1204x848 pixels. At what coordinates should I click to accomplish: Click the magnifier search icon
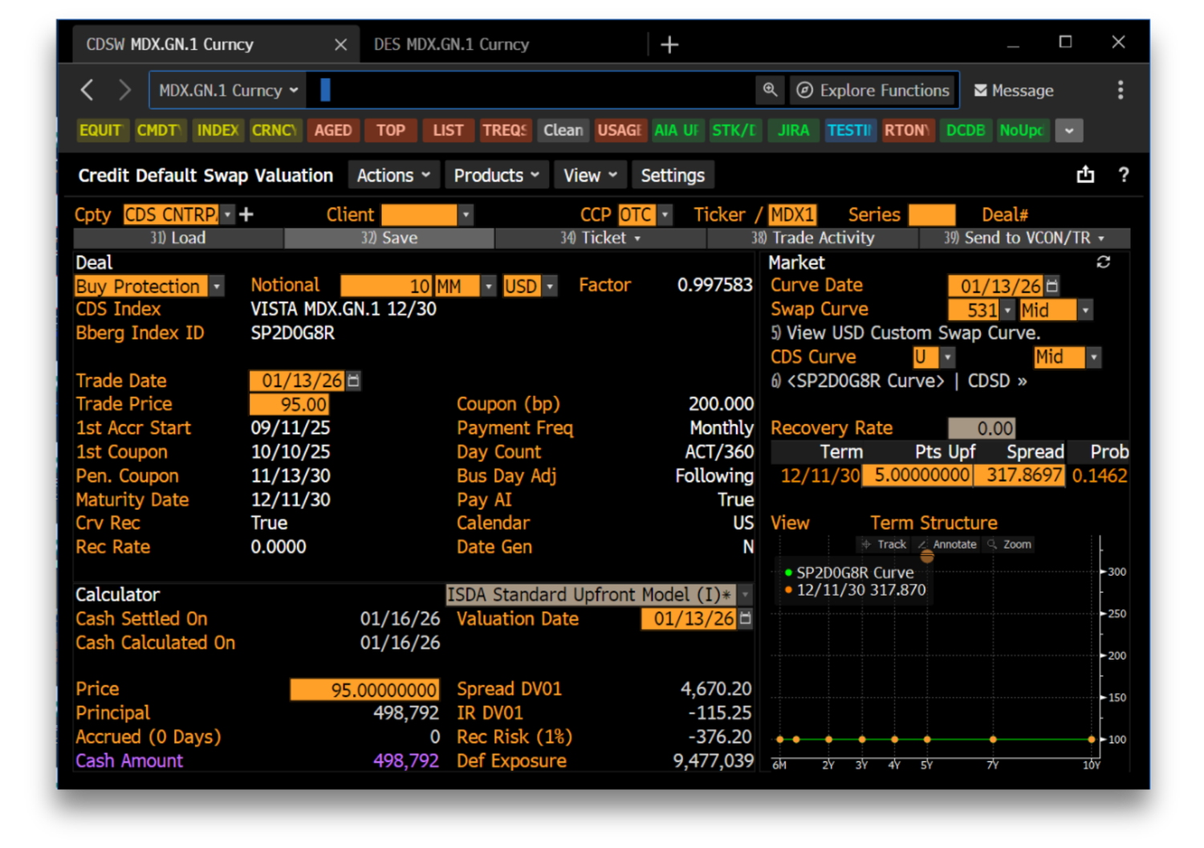769,90
